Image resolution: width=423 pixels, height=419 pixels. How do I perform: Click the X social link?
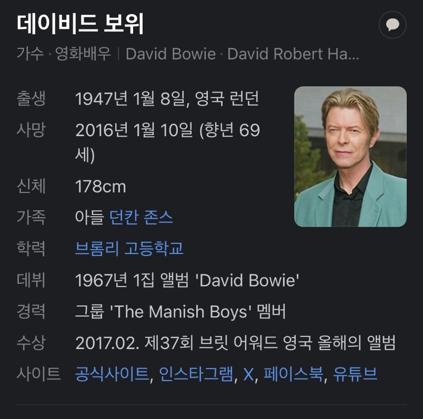[248, 374]
